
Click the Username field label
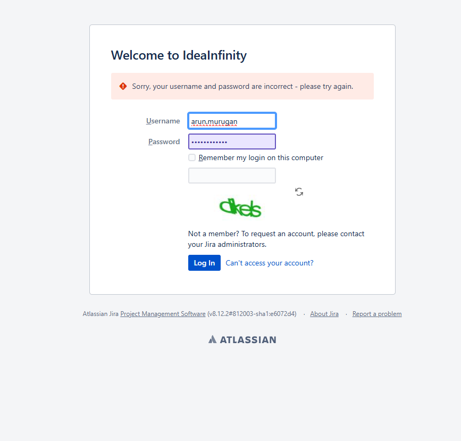pos(163,121)
